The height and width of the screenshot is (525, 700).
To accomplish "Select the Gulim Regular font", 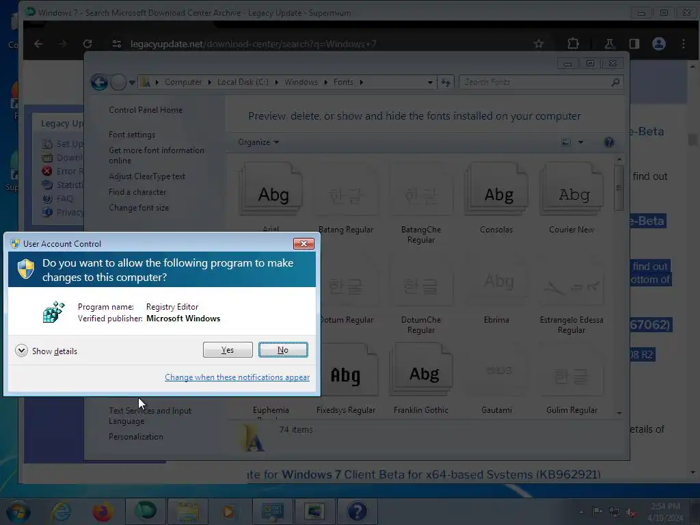I will [571, 379].
